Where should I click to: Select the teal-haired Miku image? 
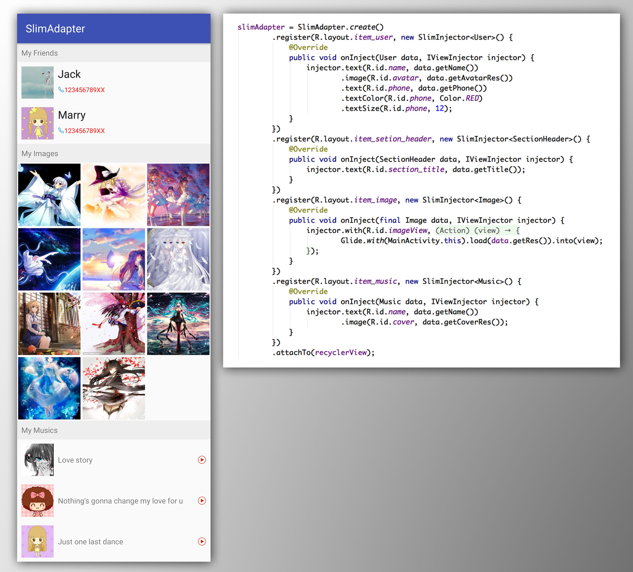click(x=178, y=324)
